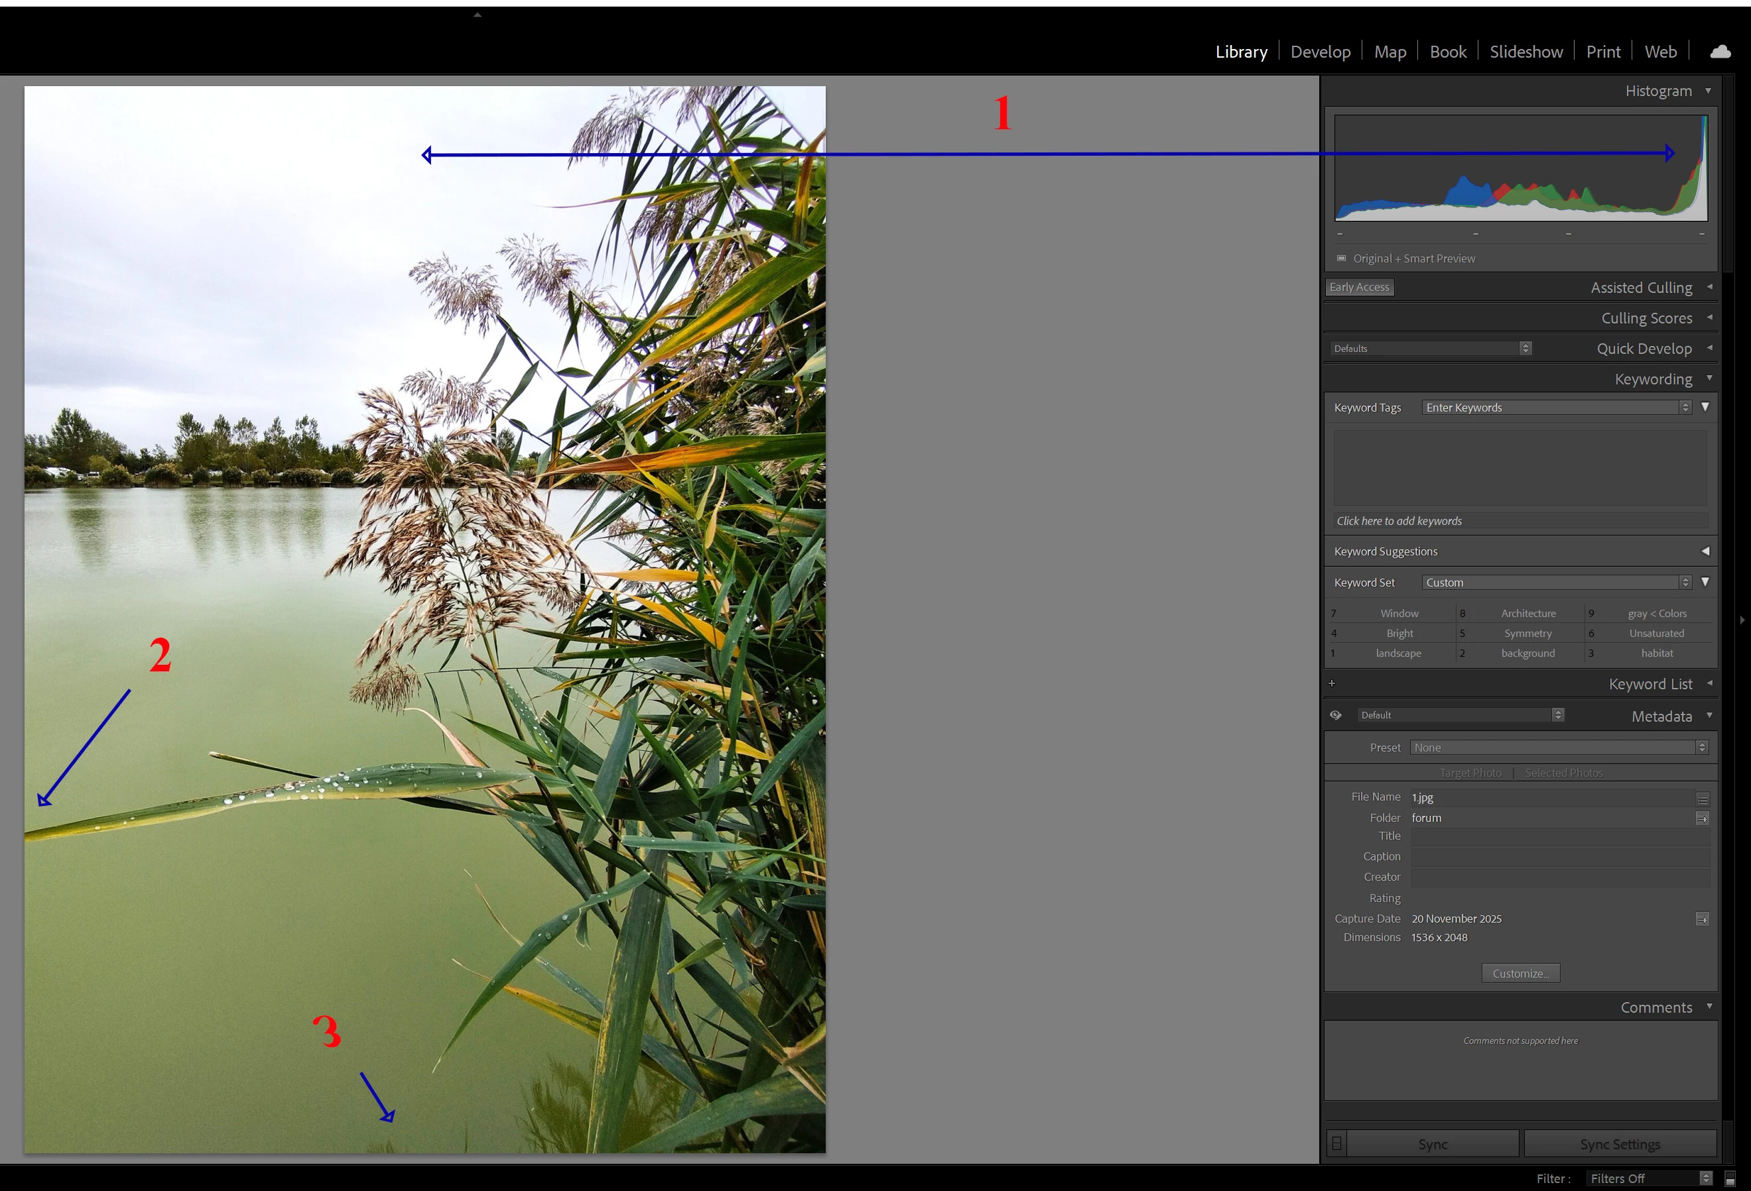Image resolution: width=1751 pixels, height=1191 pixels.
Task: Expand the Keyword Suggestions section
Action: (x=1705, y=551)
